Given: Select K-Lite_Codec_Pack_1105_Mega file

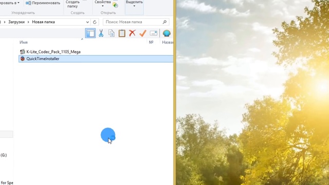Looking at the screenshot, I should pyautogui.click(x=53, y=51).
